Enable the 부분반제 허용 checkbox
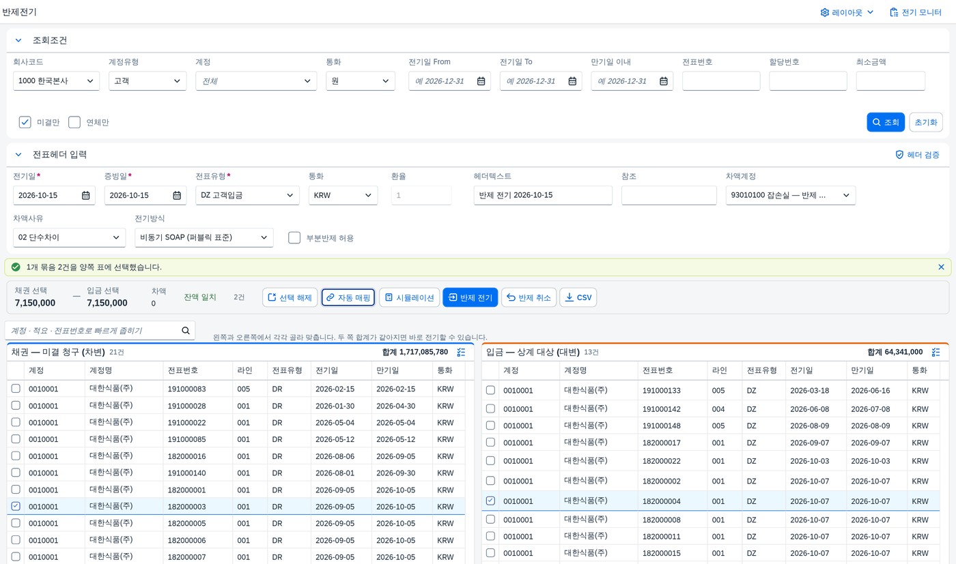The height and width of the screenshot is (564, 956). coord(294,238)
